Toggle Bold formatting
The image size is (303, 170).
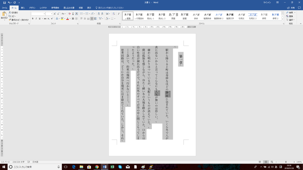point(33,19)
